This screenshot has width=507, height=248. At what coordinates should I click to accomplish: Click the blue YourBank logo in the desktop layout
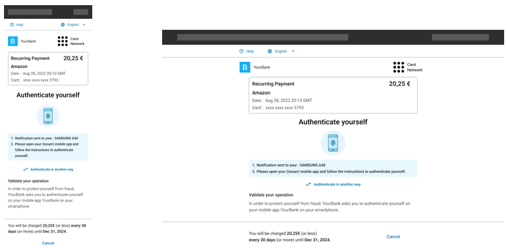click(x=245, y=67)
